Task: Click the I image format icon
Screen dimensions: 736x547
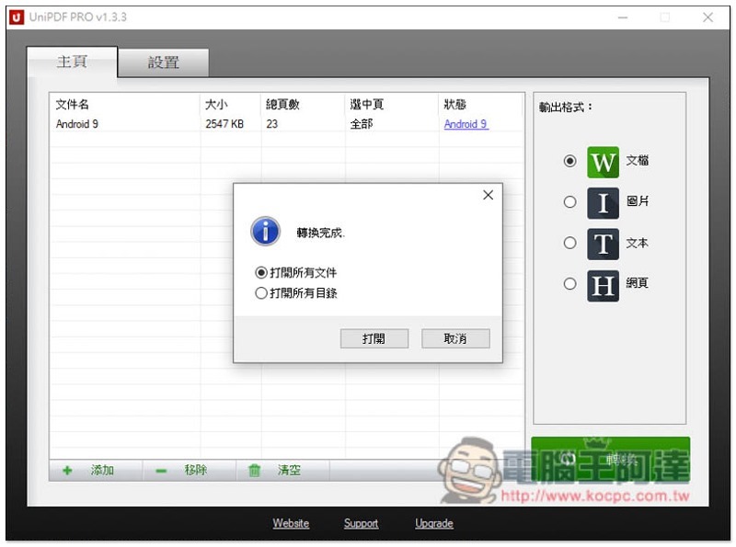Action: [603, 203]
